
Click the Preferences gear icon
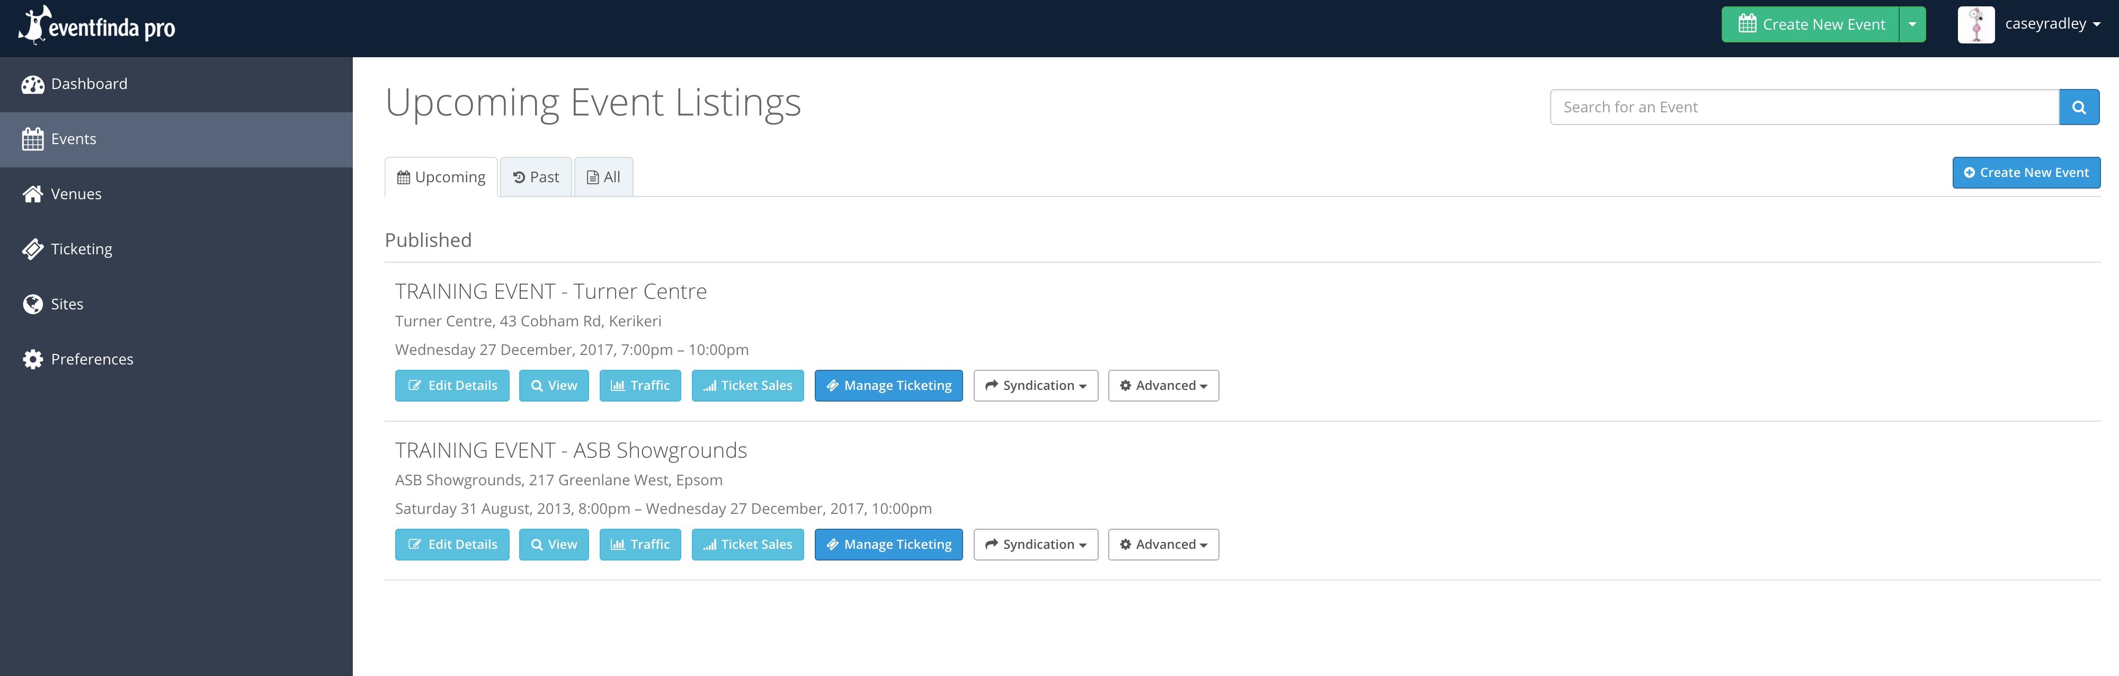click(x=33, y=359)
